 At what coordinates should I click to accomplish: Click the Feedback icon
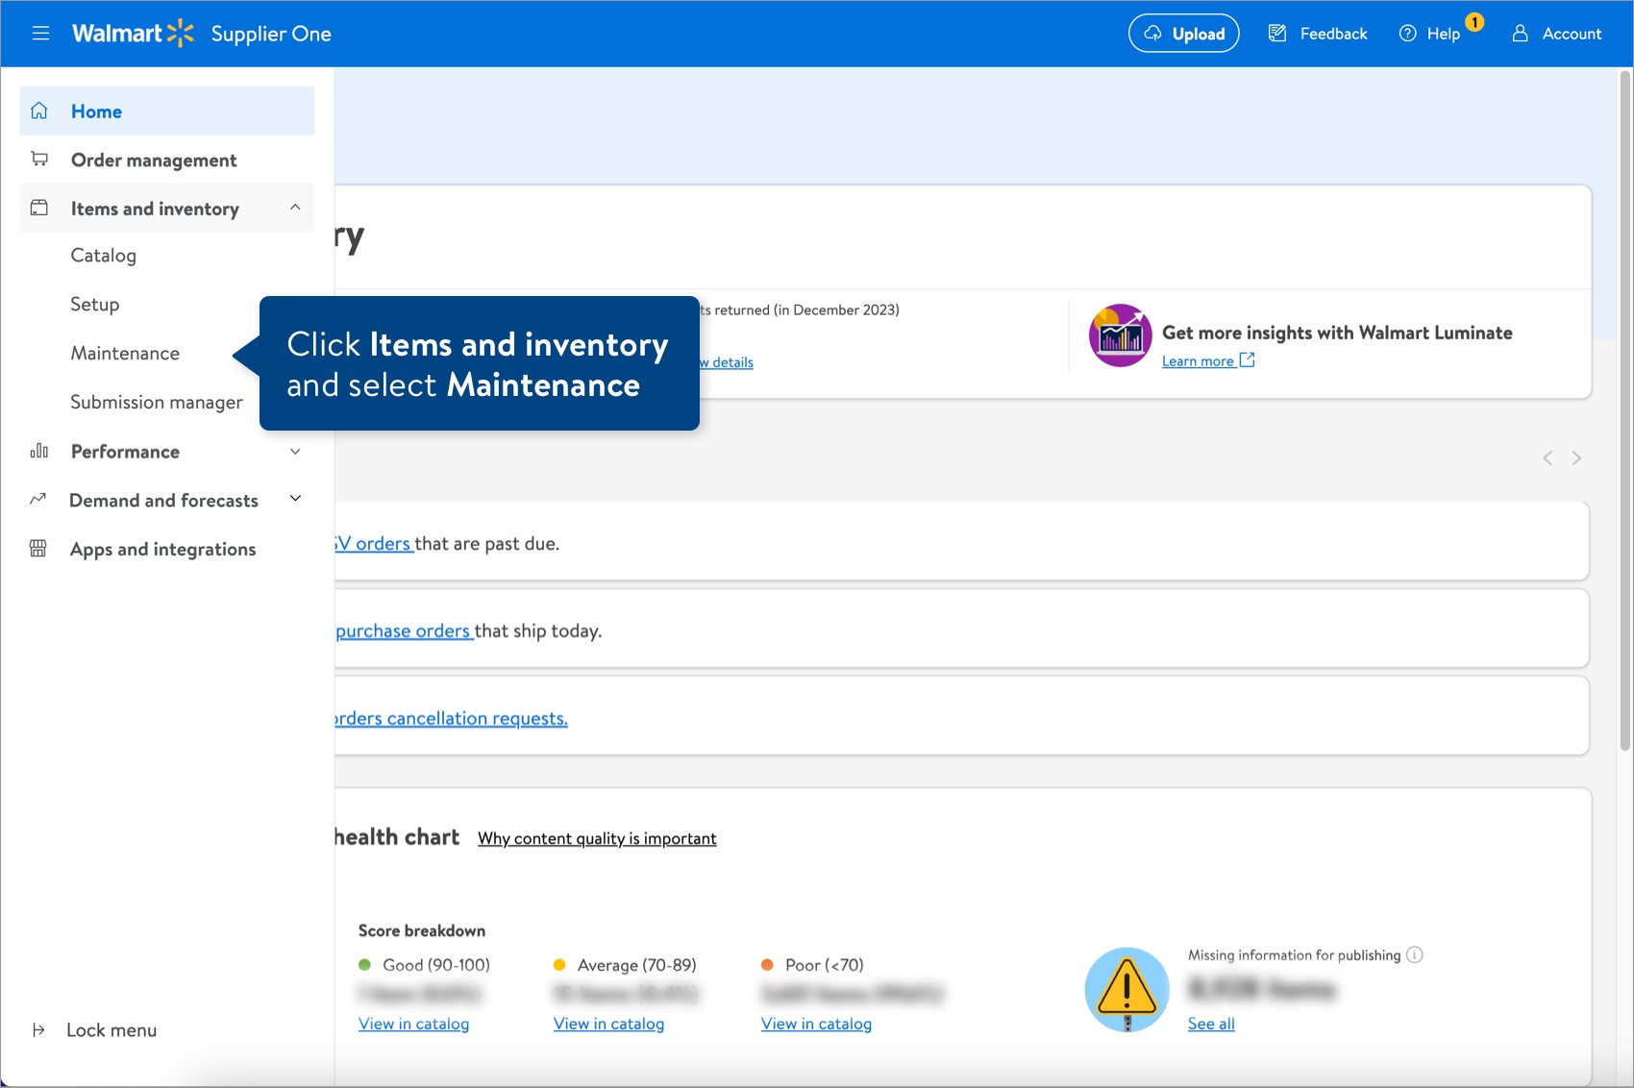(1277, 32)
